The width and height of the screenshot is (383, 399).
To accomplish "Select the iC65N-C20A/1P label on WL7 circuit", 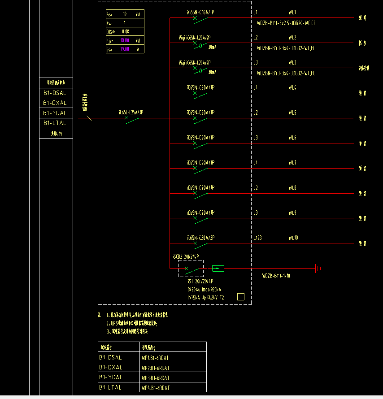I will (200, 162).
